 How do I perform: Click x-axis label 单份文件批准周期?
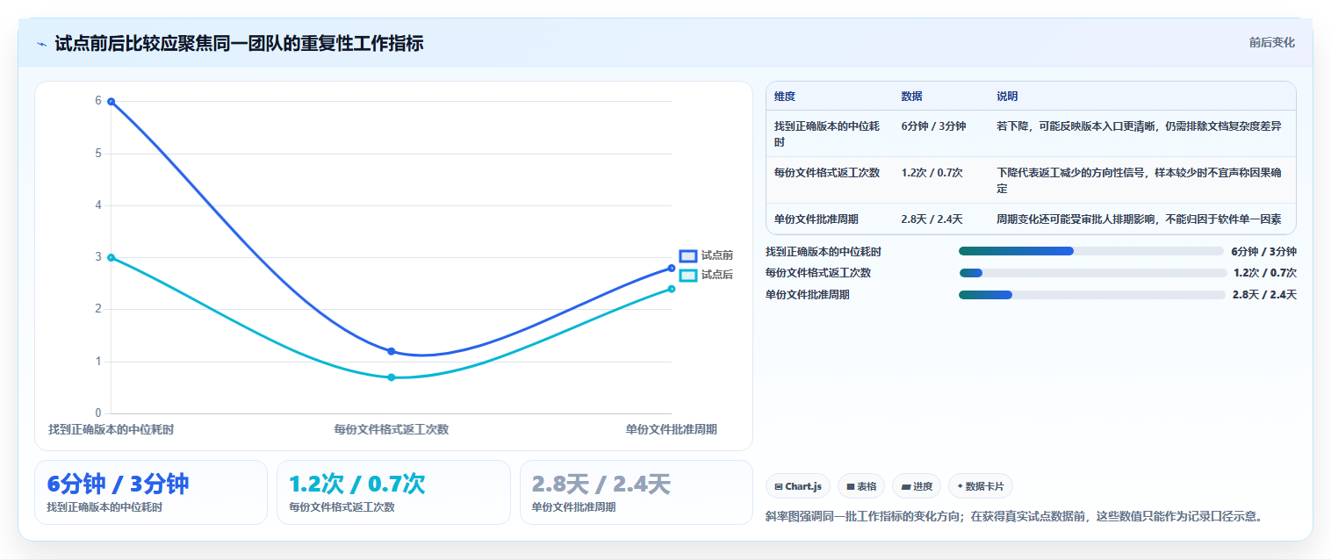click(671, 429)
